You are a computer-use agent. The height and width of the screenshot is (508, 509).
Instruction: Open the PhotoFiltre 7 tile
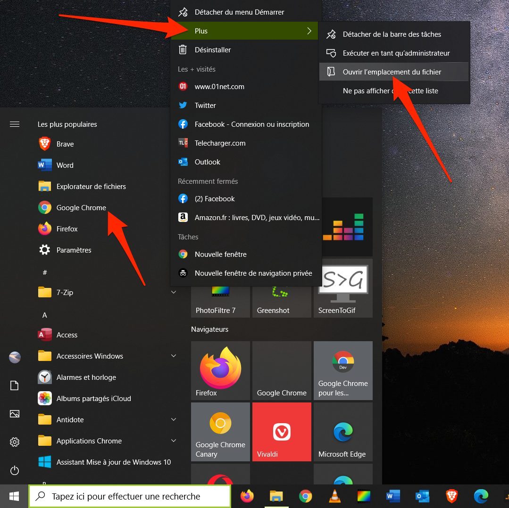220,302
